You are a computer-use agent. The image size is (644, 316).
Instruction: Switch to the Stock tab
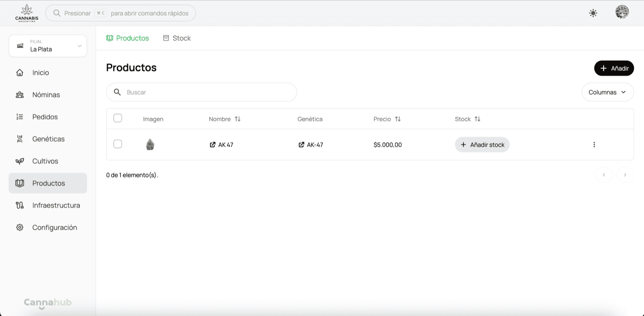[x=177, y=38]
